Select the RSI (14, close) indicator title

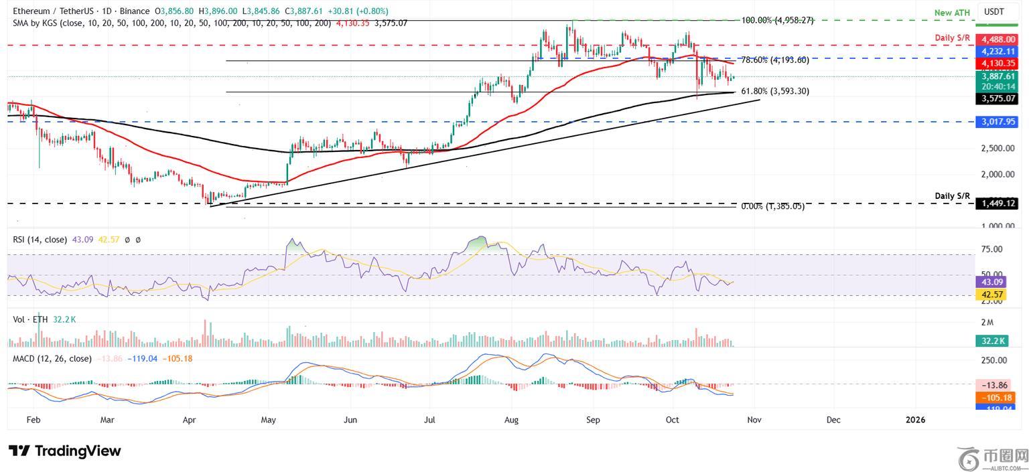coord(38,239)
